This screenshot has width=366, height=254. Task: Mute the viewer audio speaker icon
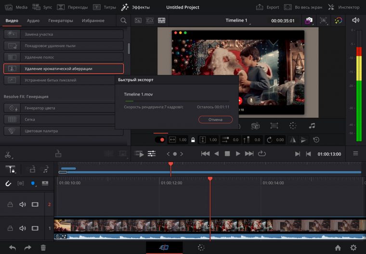tap(355, 20)
